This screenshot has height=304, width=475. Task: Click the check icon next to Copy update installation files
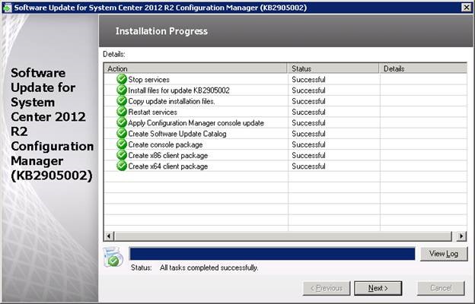tap(122, 101)
